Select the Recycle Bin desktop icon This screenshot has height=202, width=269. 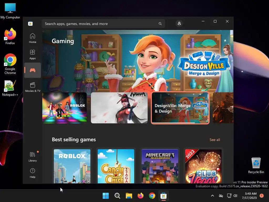pos(256,165)
